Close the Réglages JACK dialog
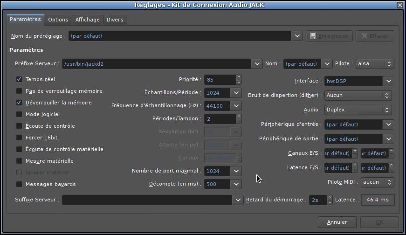 pyautogui.click(x=400, y=5)
